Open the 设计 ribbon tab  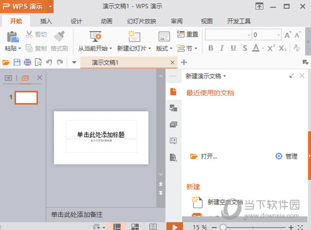pyautogui.click(x=76, y=21)
